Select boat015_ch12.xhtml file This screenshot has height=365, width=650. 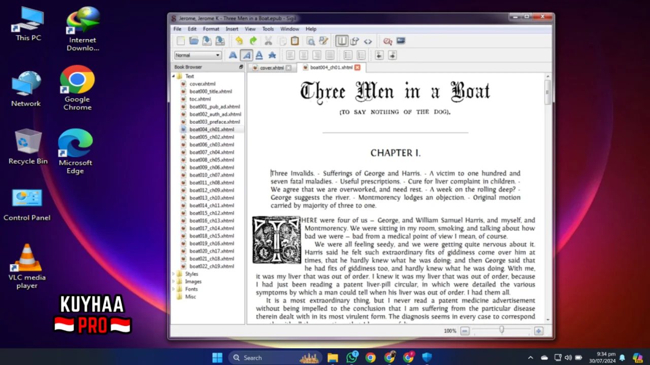point(212,213)
